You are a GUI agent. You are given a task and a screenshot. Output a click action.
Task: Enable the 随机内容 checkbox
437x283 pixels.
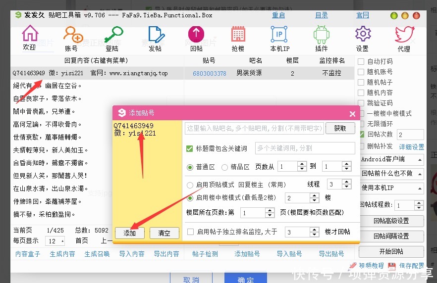(x=361, y=93)
